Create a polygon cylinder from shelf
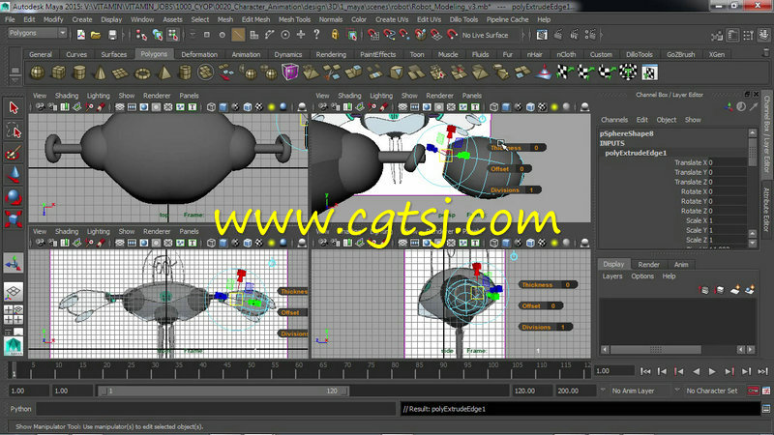This screenshot has height=435, width=774. (79, 73)
